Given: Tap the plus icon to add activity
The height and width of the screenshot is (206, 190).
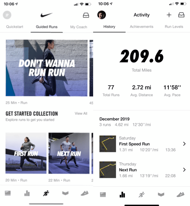Looking at the screenshot, I should (x=169, y=15).
